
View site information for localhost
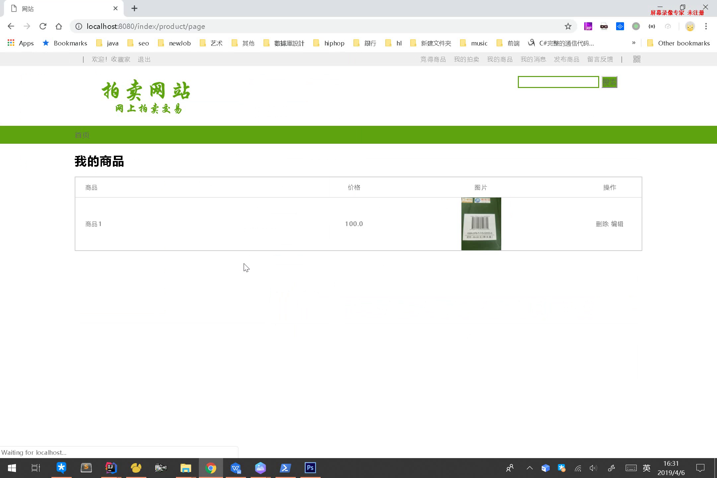(79, 26)
